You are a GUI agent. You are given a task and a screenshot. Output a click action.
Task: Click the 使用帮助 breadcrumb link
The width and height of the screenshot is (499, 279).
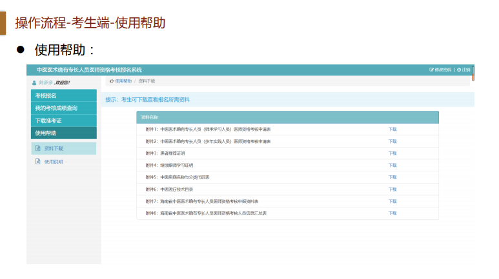123,81
